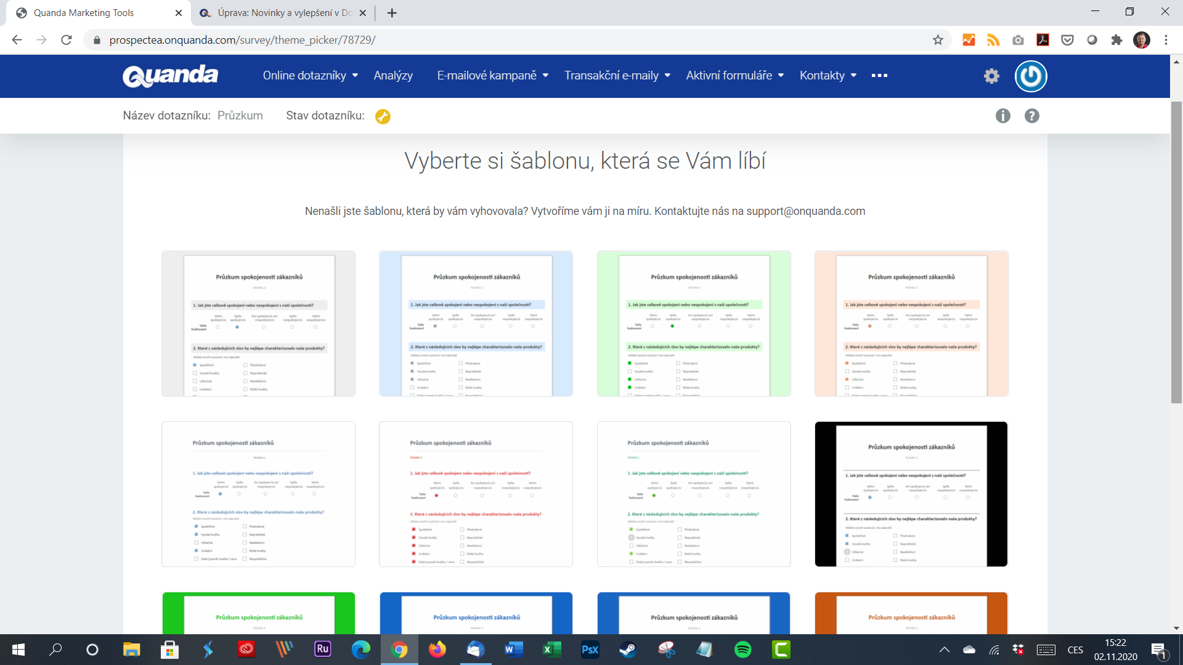Viewport: 1183px width, 665px height.
Task: Launch Spotify from the taskbar
Action: 742,650
